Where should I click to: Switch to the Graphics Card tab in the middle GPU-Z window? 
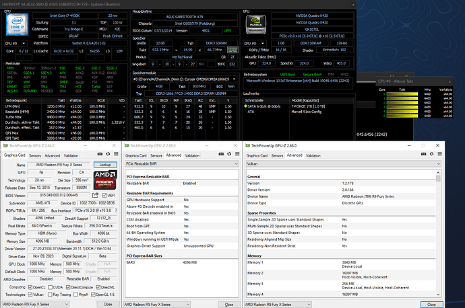[x=136, y=155]
